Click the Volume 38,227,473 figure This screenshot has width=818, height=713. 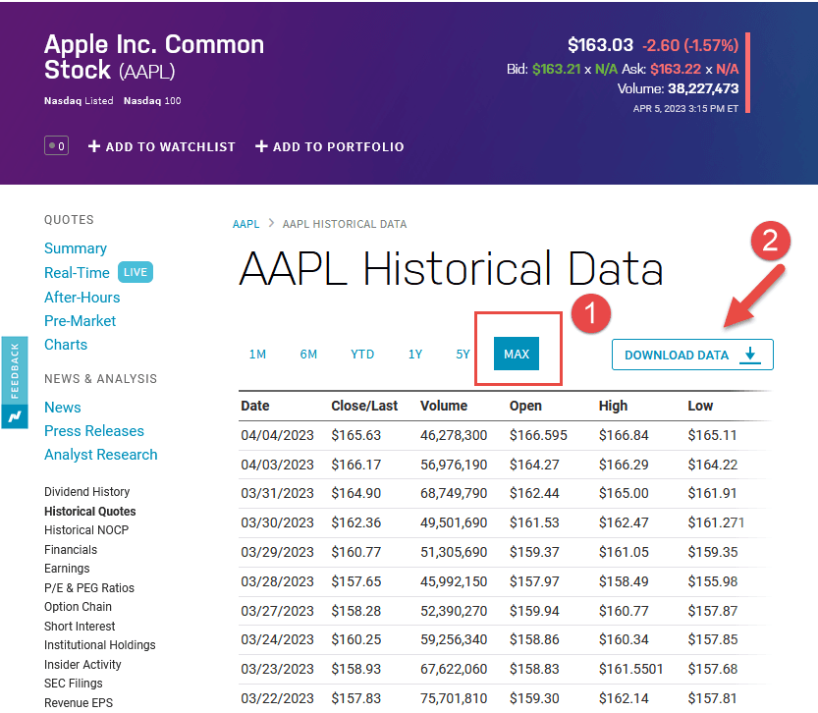(703, 88)
